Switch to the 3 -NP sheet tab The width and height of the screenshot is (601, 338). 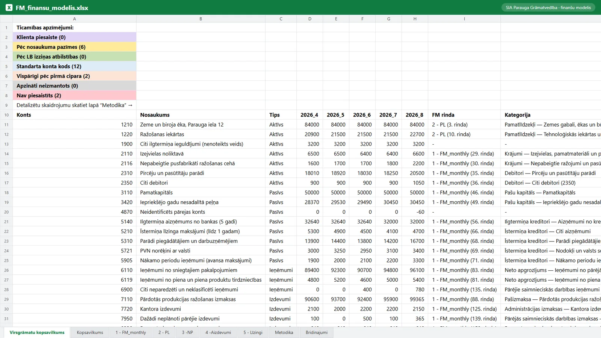(x=187, y=332)
